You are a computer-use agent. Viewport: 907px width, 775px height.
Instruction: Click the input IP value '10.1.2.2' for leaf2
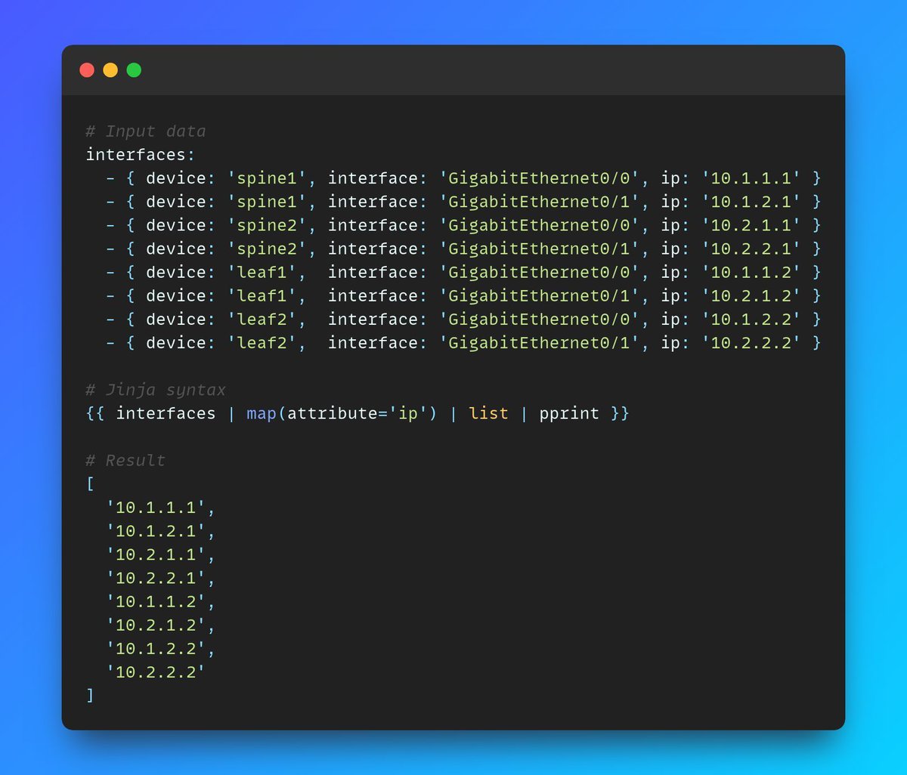(x=751, y=319)
